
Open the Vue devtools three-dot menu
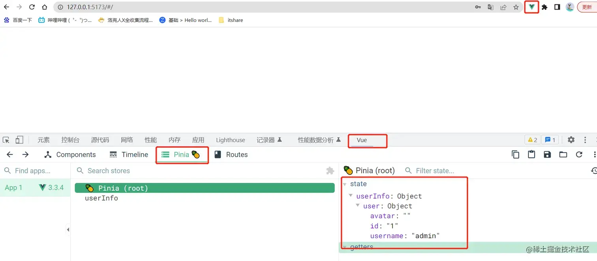point(595,154)
